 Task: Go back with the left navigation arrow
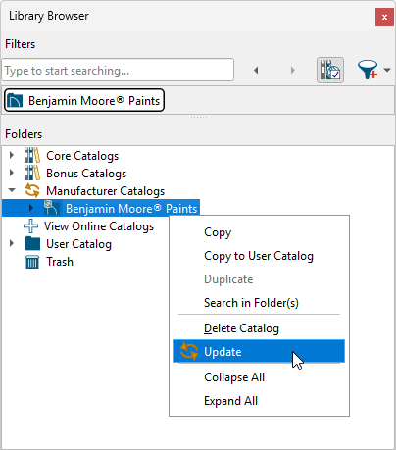(256, 70)
